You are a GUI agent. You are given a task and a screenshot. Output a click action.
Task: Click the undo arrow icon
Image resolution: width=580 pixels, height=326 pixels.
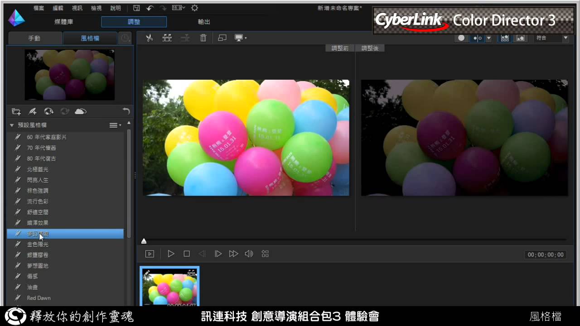(150, 8)
